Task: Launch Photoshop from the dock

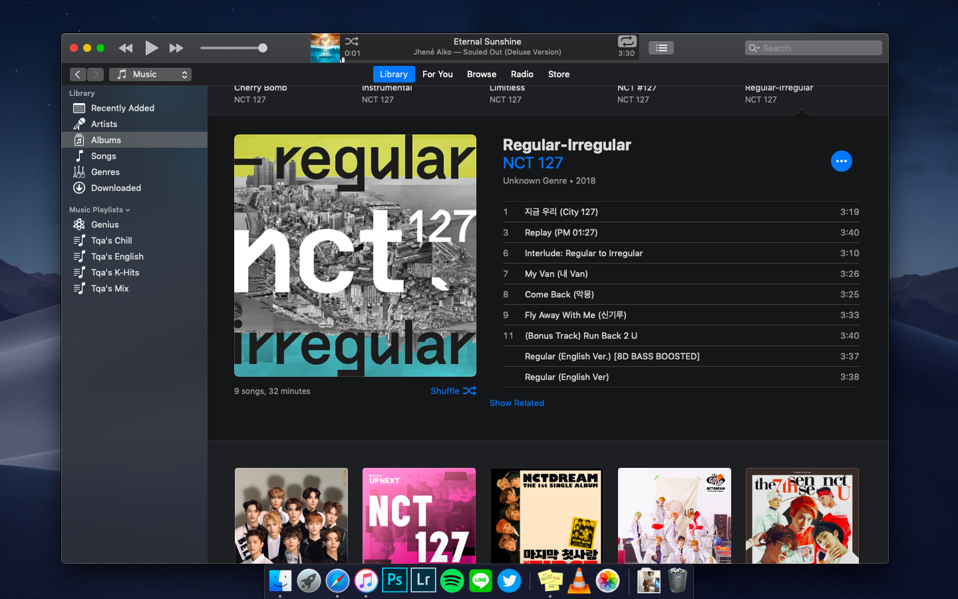Action: point(395,580)
